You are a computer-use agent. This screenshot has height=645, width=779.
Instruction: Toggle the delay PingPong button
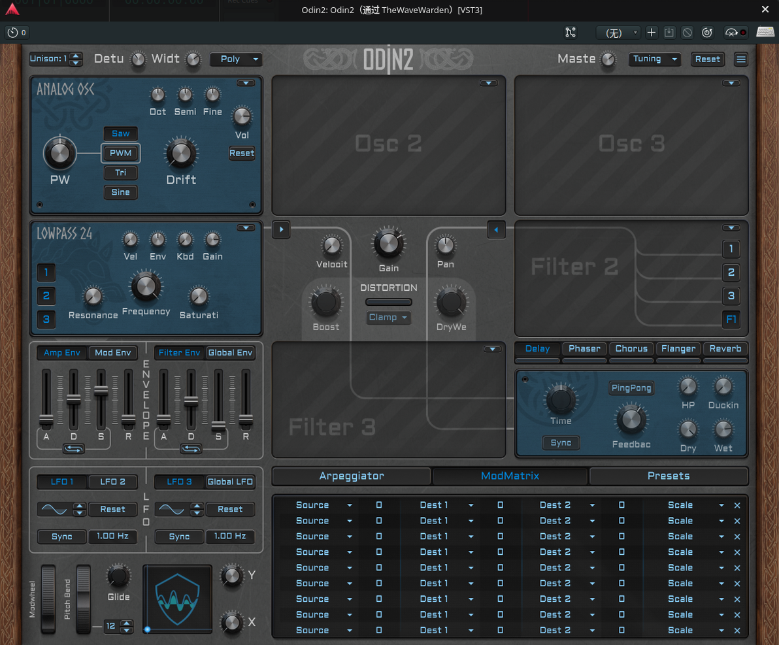(x=631, y=388)
